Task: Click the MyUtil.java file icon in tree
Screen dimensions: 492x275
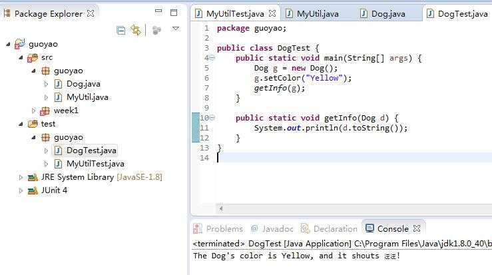Action: point(58,97)
